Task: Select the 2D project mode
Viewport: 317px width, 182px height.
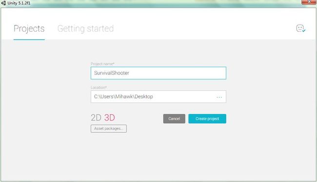Action: (x=96, y=118)
